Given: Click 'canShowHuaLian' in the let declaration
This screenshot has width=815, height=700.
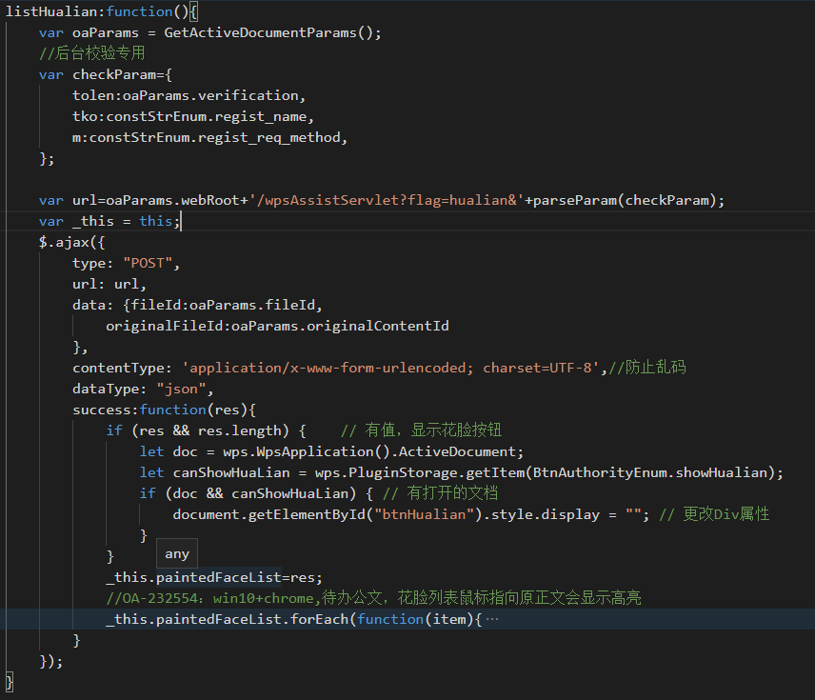Looking at the screenshot, I should pyautogui.click(x=231, y=472).
